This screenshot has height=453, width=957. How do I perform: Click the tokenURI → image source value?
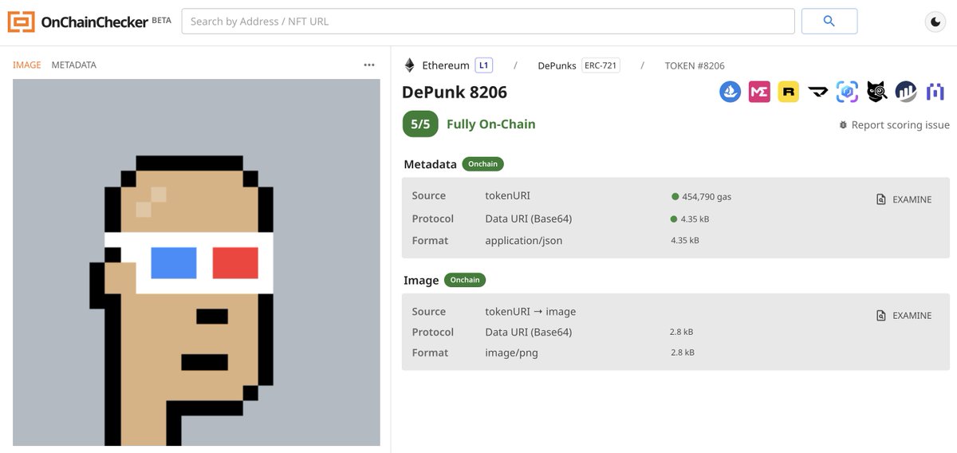[530, 312]
